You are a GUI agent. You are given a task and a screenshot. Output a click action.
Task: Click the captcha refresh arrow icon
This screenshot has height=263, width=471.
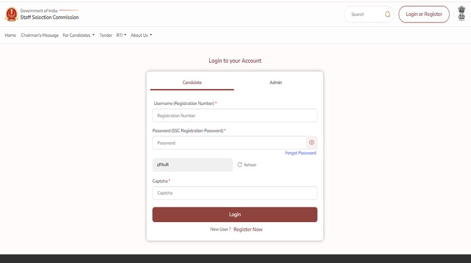(x=240, y=165)
